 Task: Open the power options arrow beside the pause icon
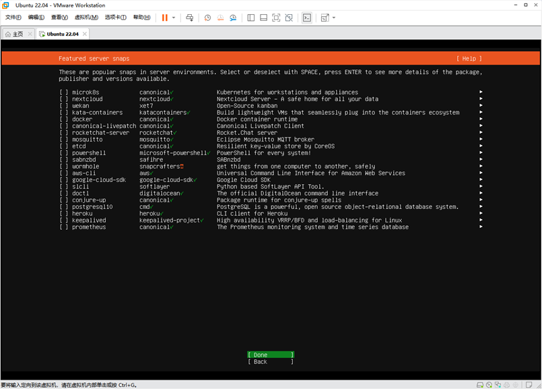click(x=174, y=18)
